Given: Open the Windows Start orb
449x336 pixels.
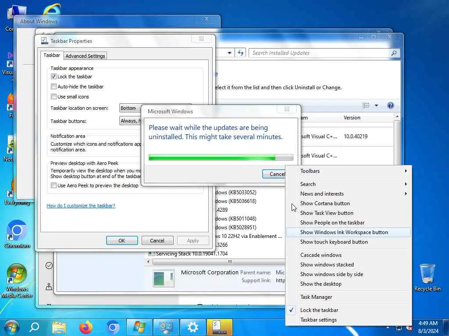Looking at the screenshot, I should click(12, 327).
